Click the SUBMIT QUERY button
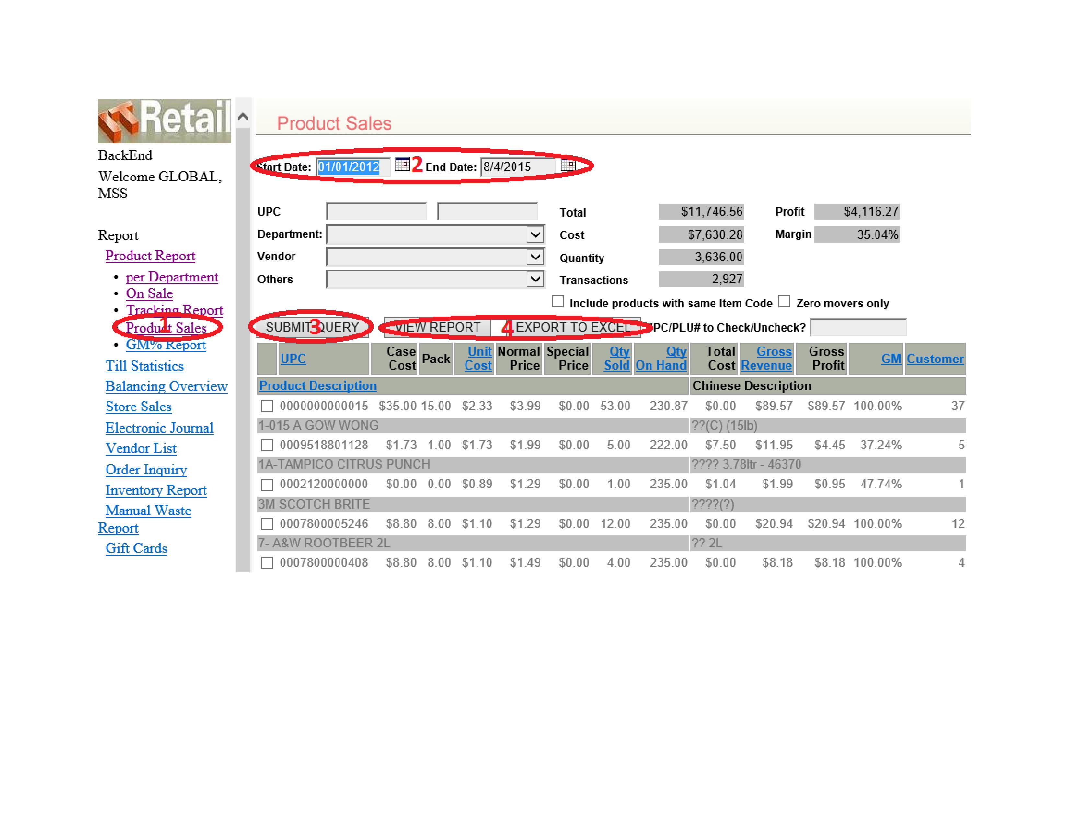The height and width of the screenshot is (826, 1069). pos(312,327)
